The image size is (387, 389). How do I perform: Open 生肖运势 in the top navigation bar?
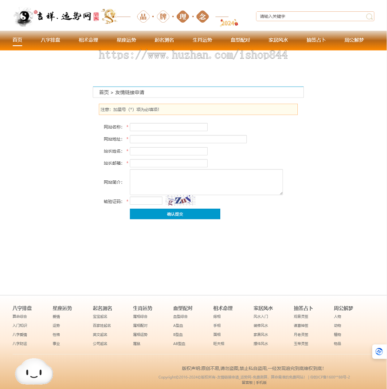(x=202, y=40)
